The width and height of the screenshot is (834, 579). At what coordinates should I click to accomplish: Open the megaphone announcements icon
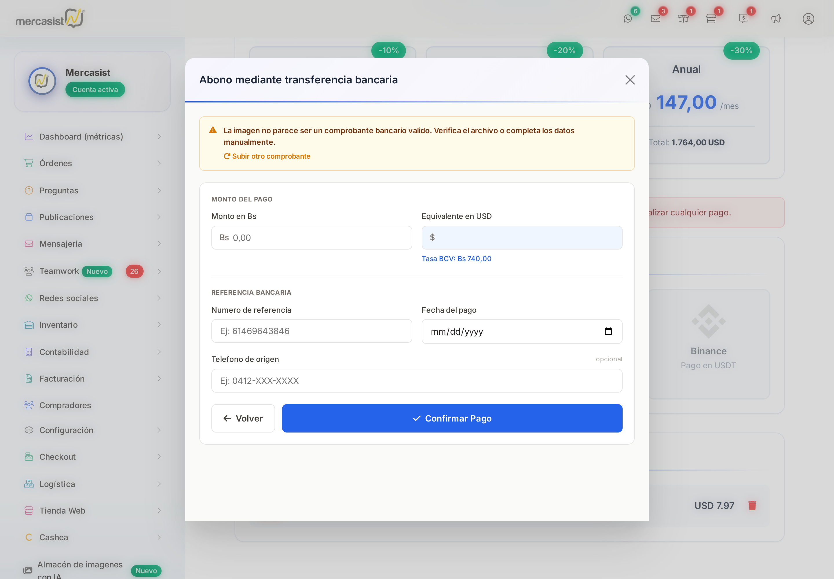coord(776,19)
